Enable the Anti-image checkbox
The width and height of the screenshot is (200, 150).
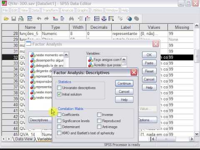[x=99, y=127]
